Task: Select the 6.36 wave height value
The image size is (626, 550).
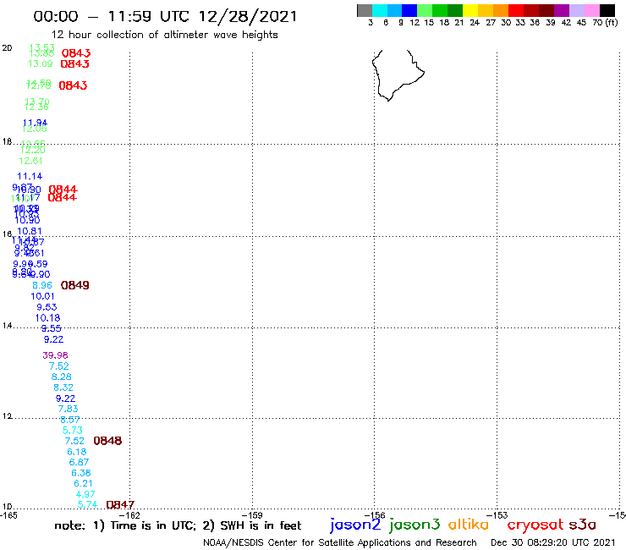Action: point(81,473)
